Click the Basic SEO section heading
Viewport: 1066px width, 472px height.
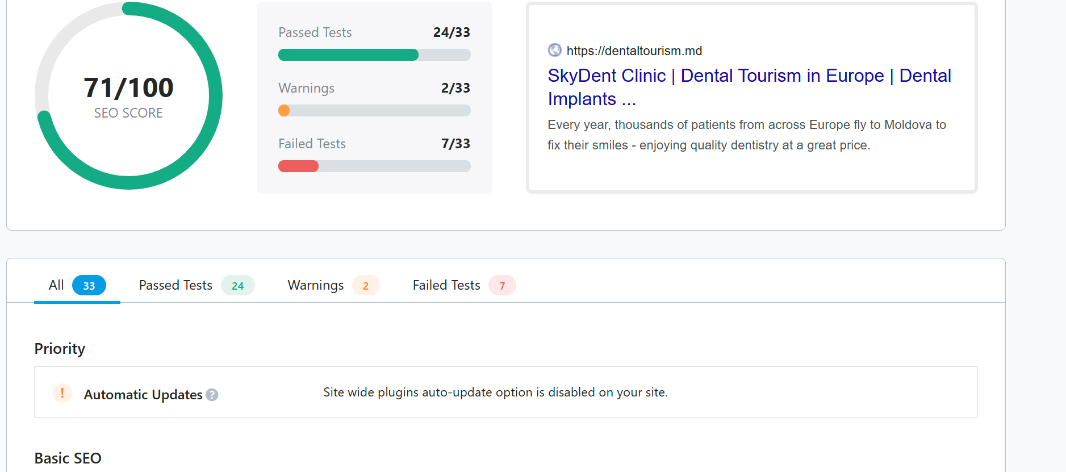(68, 458)
